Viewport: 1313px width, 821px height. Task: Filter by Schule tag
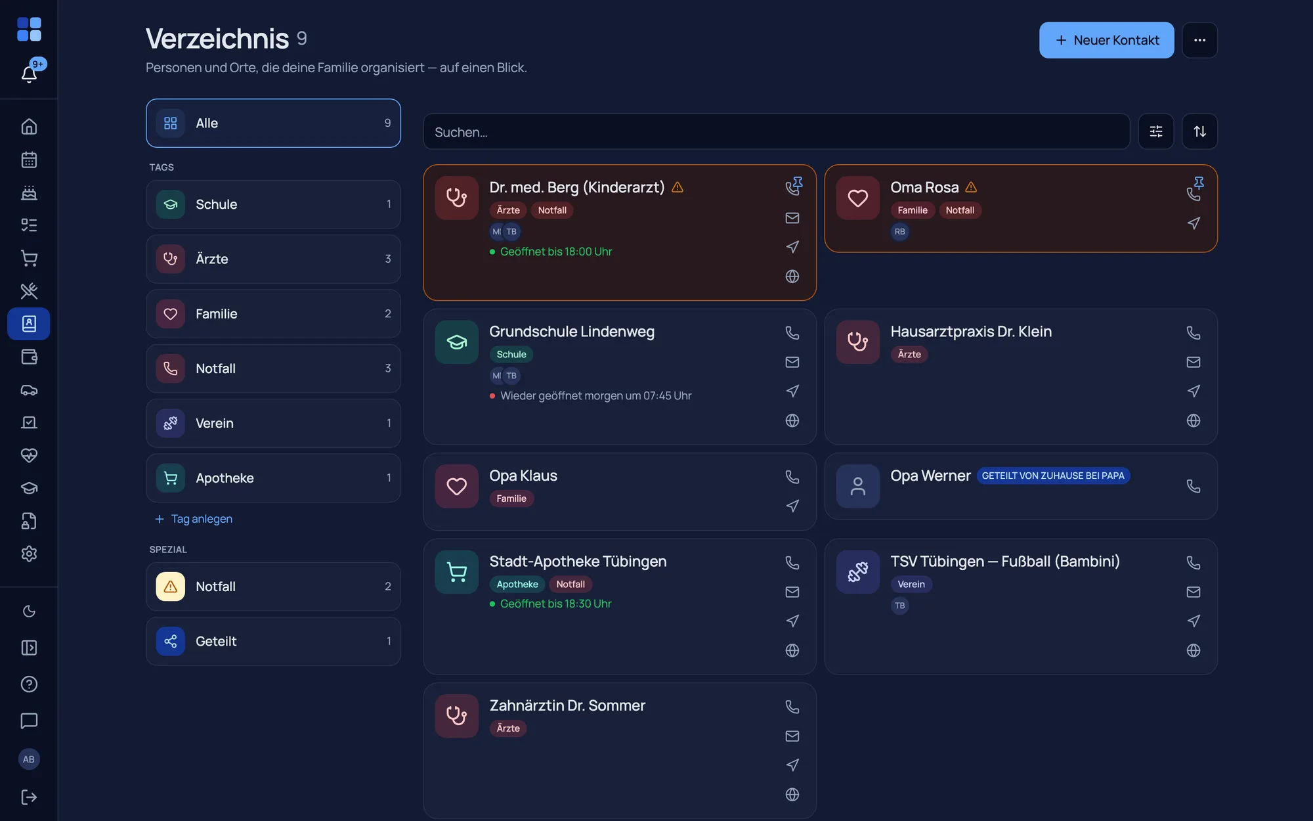click(x=273, y=204)
